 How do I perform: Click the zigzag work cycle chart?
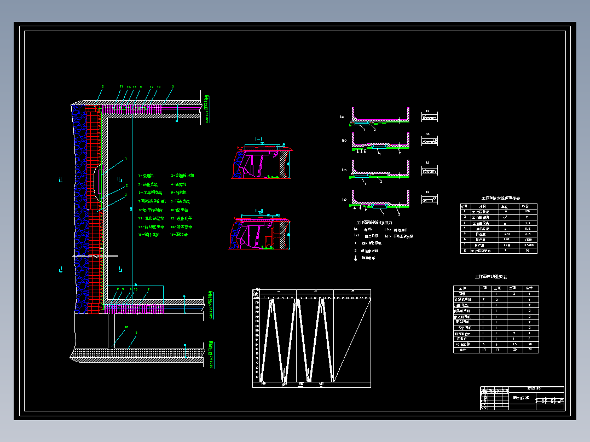[311, 338]
